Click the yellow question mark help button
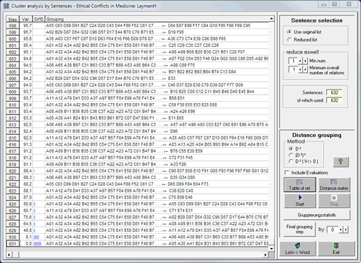Screen dimensions: 361x263 click(x=341, y=162)
